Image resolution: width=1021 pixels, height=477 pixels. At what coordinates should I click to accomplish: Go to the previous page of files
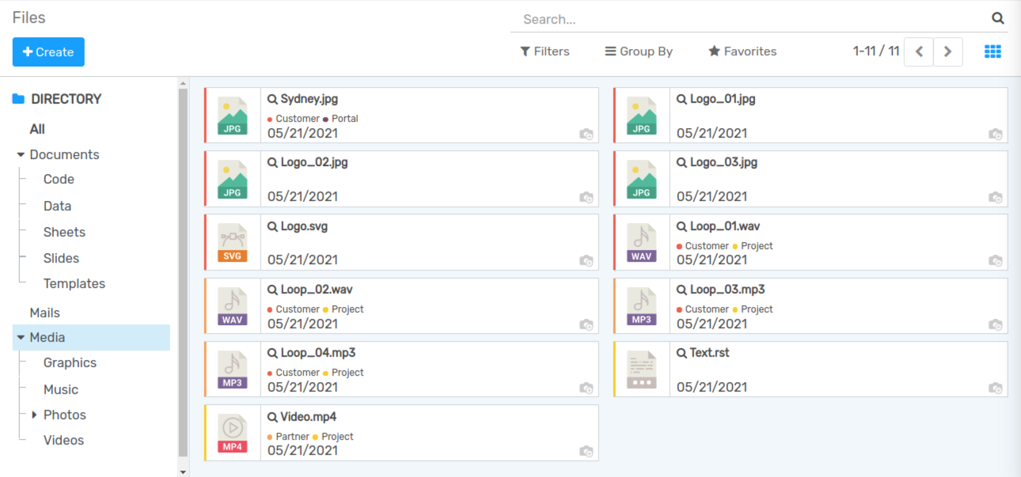click(919, 51)
